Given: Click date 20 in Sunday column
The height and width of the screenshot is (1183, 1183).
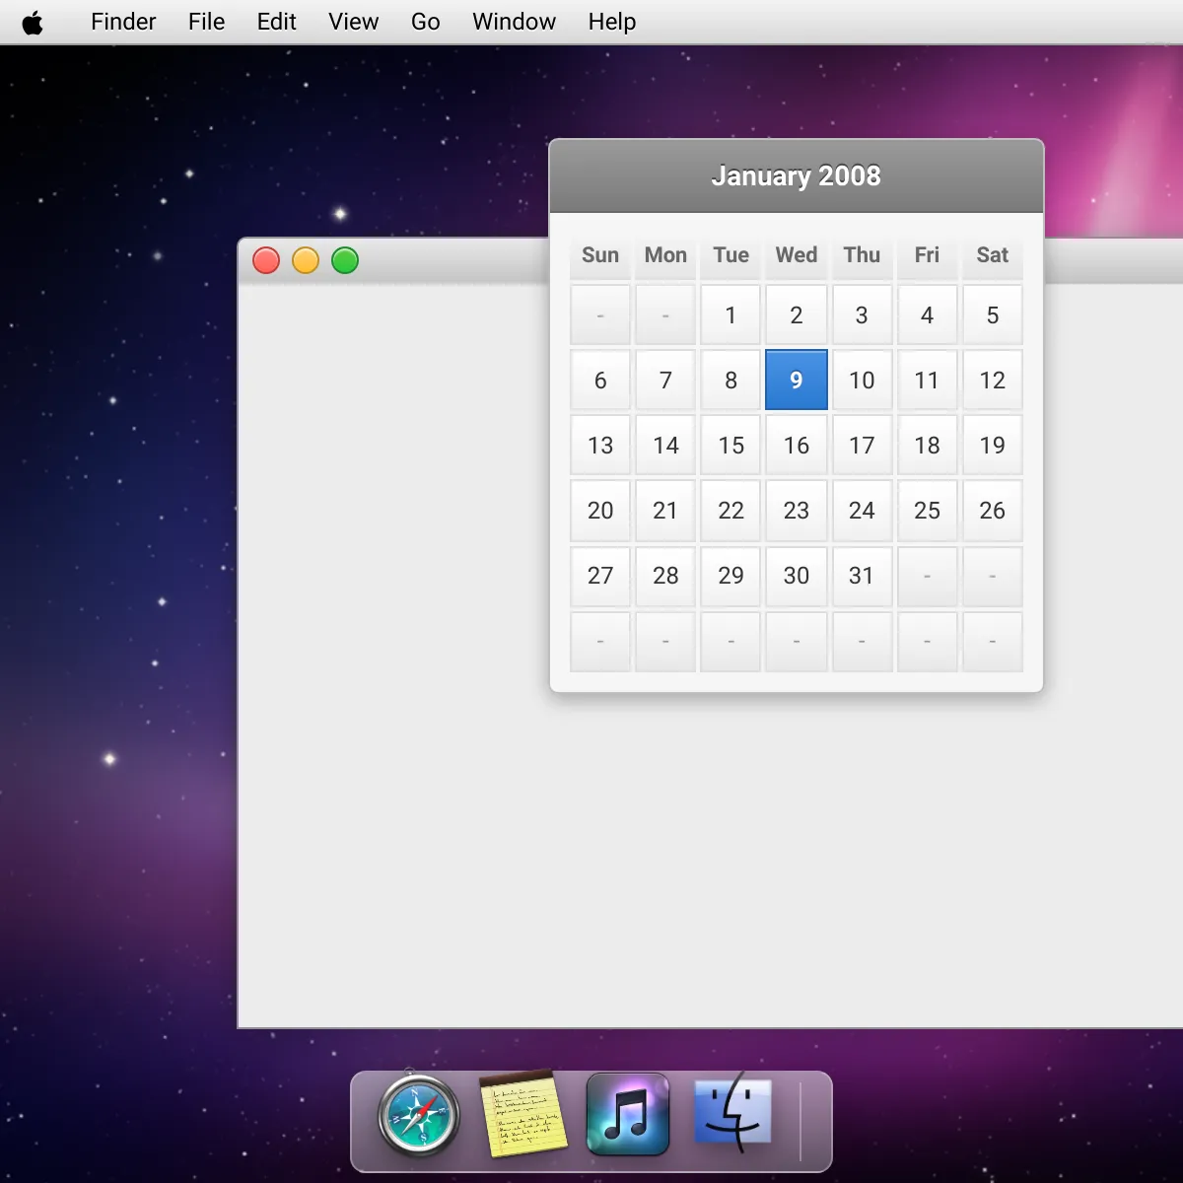Looking at the screenshot, I should pyautogui.click(x=600, y=511).
